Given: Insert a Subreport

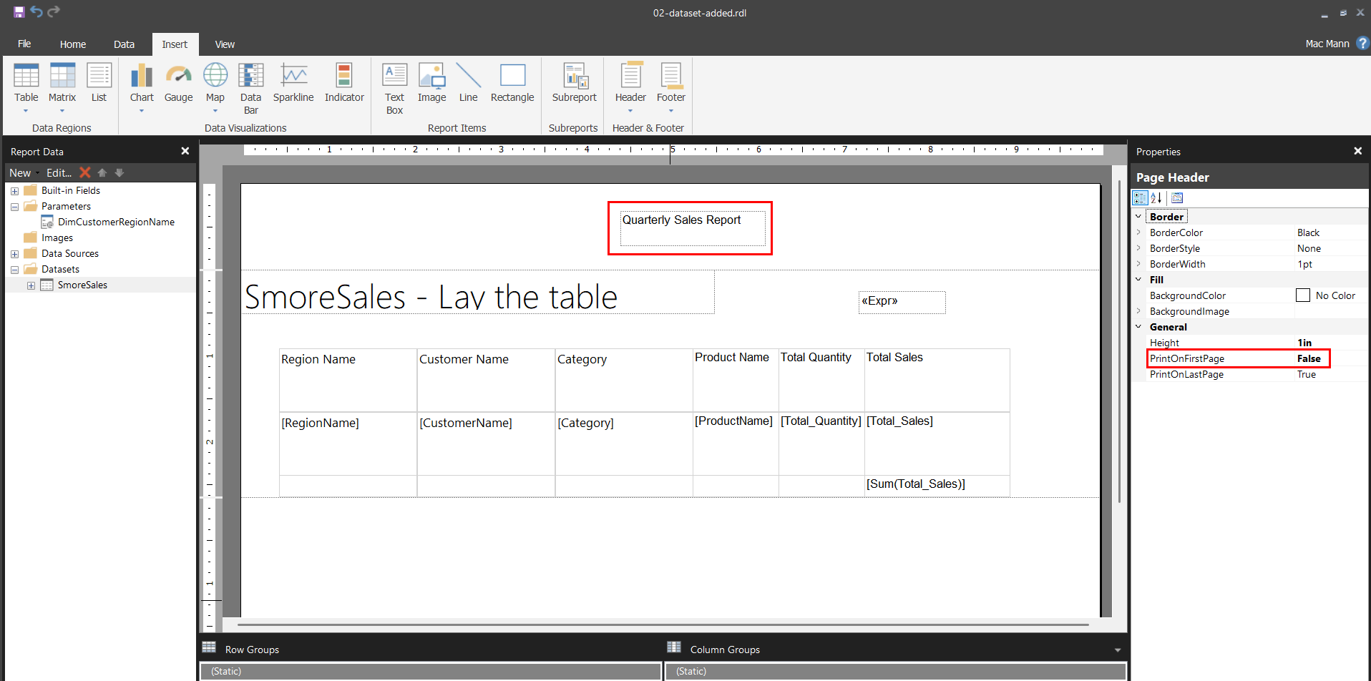Looking at the screenshot, I should click(574, 83).
